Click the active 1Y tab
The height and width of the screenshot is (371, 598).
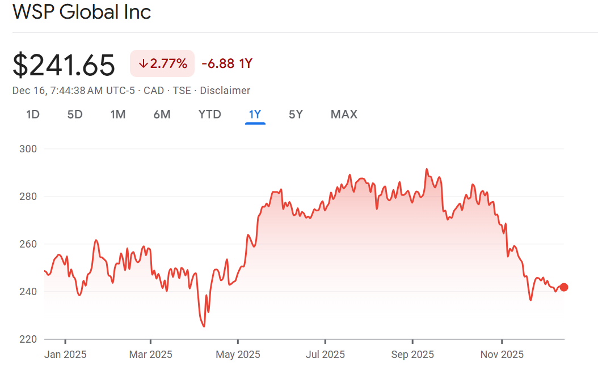tap(255, 114)
